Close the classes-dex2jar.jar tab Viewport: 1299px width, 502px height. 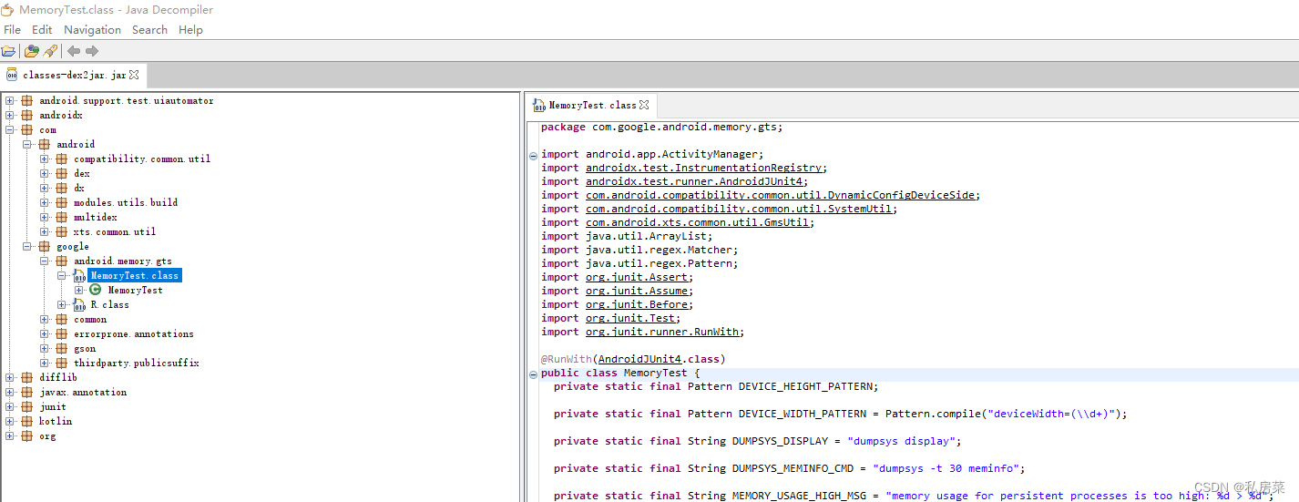tap(134, 75)
